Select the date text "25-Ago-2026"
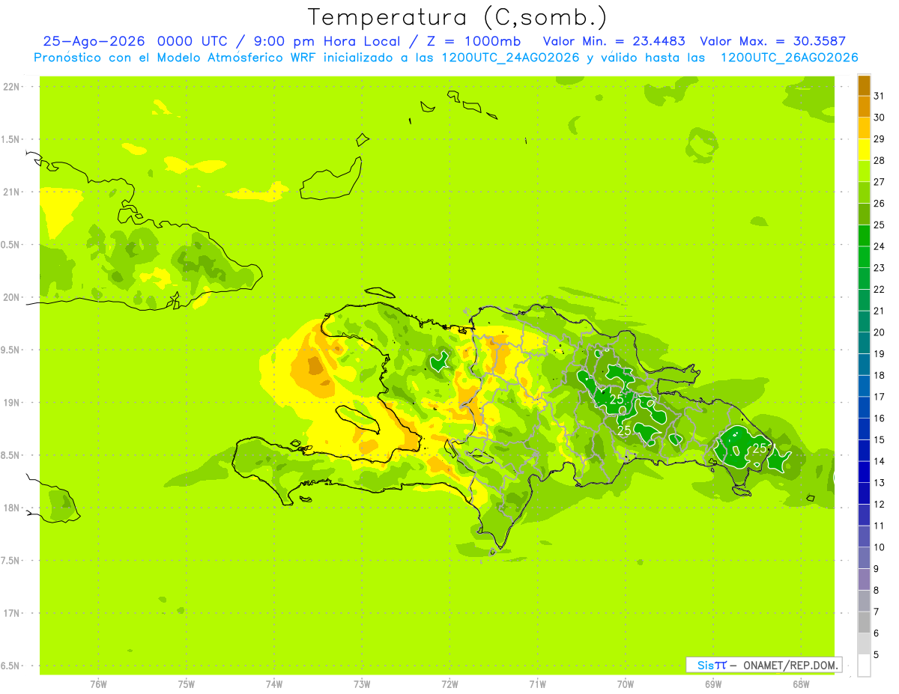 [x=94, y=41]
